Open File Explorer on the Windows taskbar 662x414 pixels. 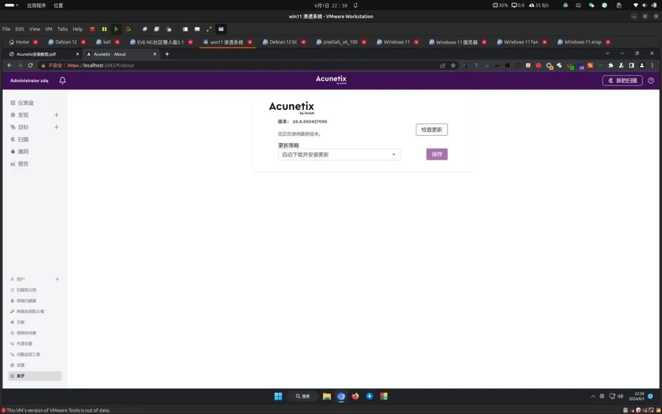click(326, 397)
